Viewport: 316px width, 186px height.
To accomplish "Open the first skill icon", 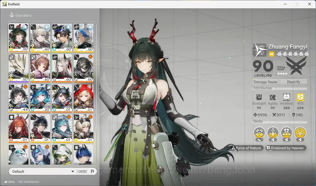I will coord(259,133).
